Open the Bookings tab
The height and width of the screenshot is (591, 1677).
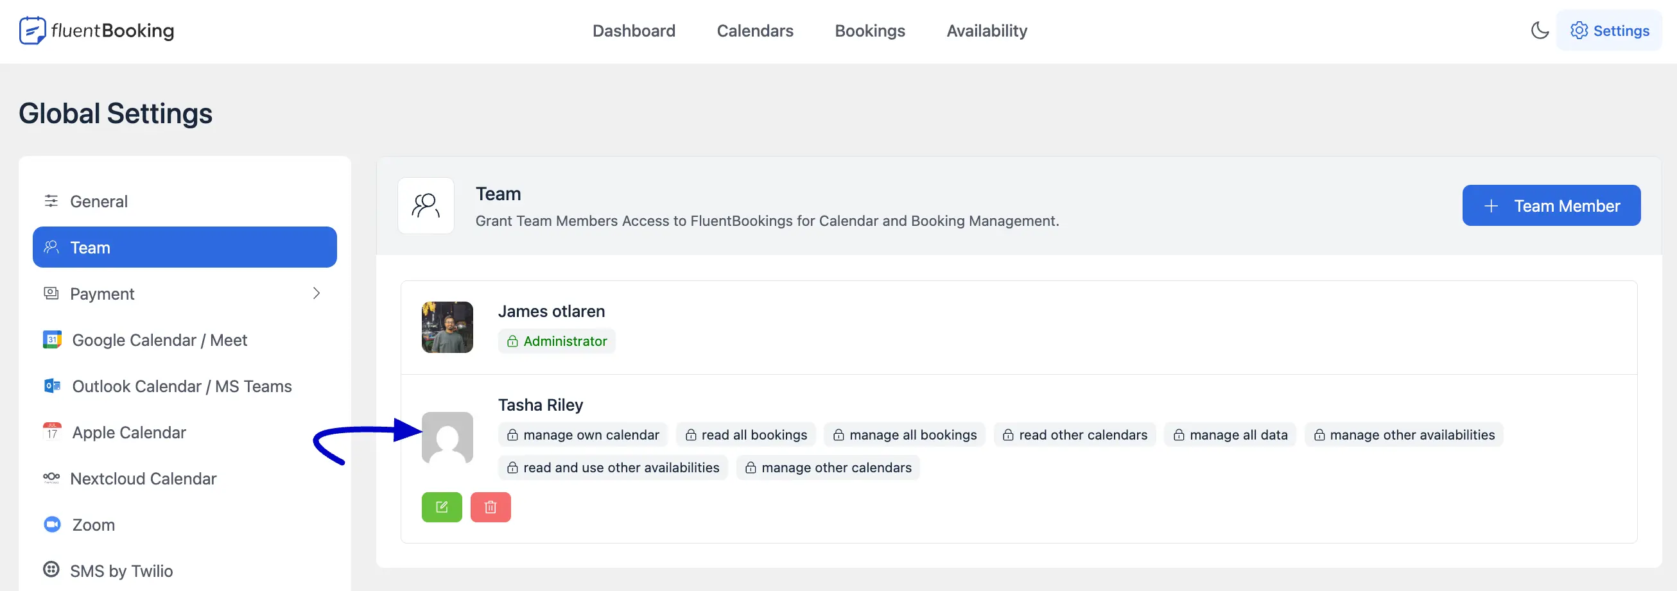pyautogui.click(x=870, y=31)
